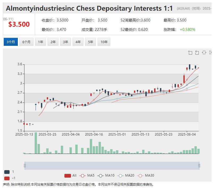Select the 5年 range tab
Screen dimensions: 215x192
point(91,42)
